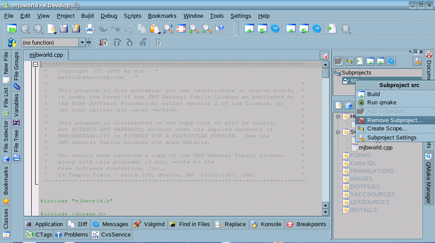Choose Remove Subproject... from the context menu

394,120
